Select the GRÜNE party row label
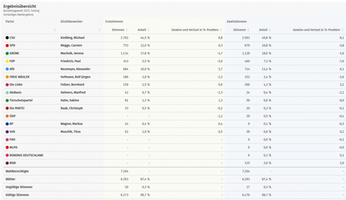346x200 pixels. click(x=15, y=53)
